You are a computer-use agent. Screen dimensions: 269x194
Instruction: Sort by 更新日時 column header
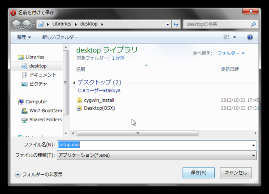[x=230, y=69]
